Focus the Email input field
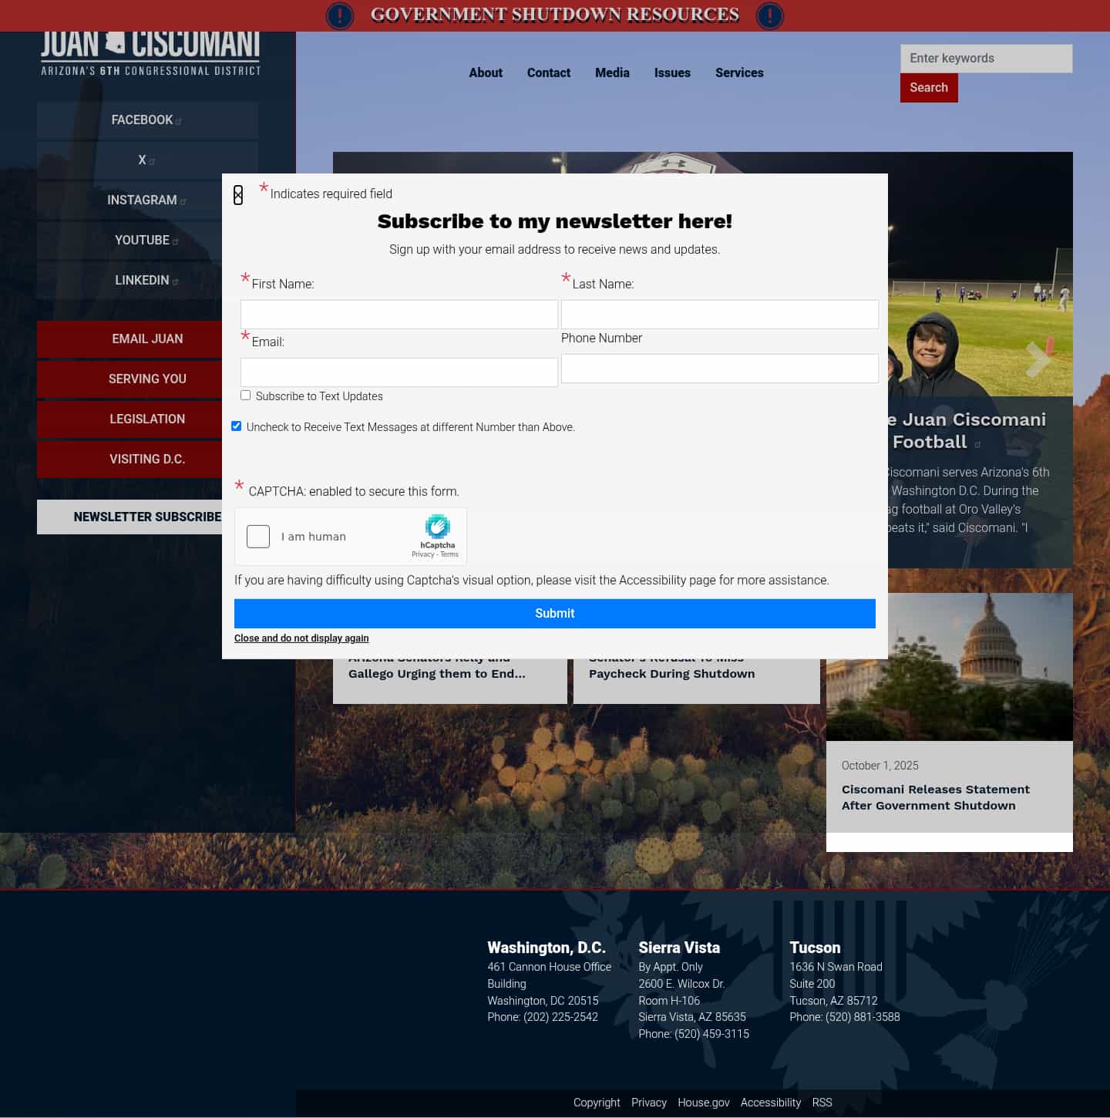This screenshot has height=1118, width=1110. coord(399,372)
